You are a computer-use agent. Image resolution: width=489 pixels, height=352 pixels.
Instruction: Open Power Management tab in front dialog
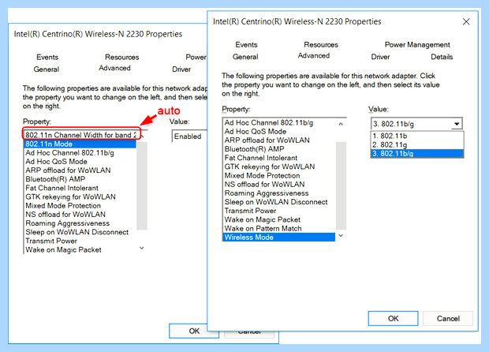[417, 45]
